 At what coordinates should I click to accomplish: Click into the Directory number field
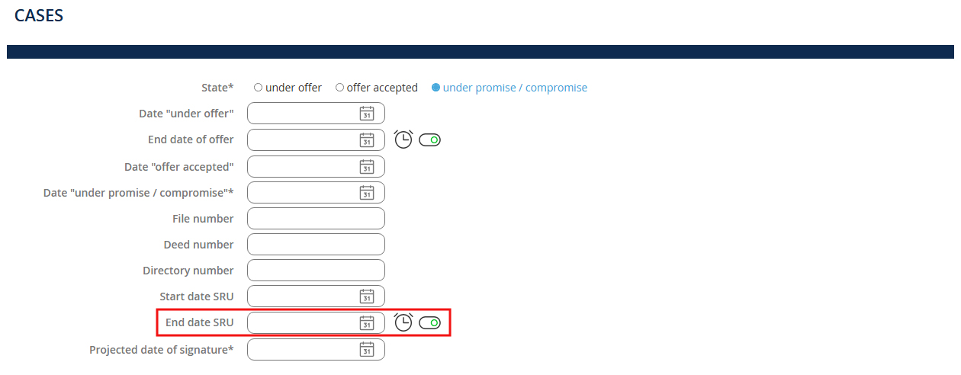coord(316,271)
